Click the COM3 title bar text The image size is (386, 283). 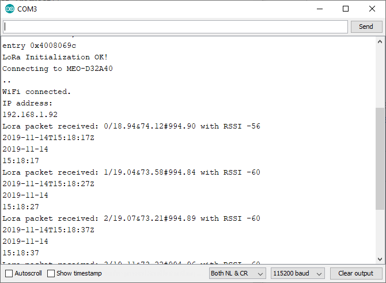tap(28, 9)
